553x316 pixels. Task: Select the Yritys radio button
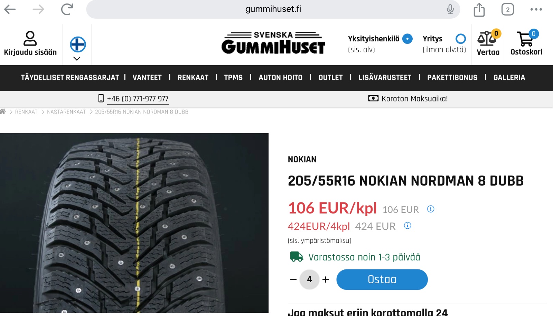point(461,39)
